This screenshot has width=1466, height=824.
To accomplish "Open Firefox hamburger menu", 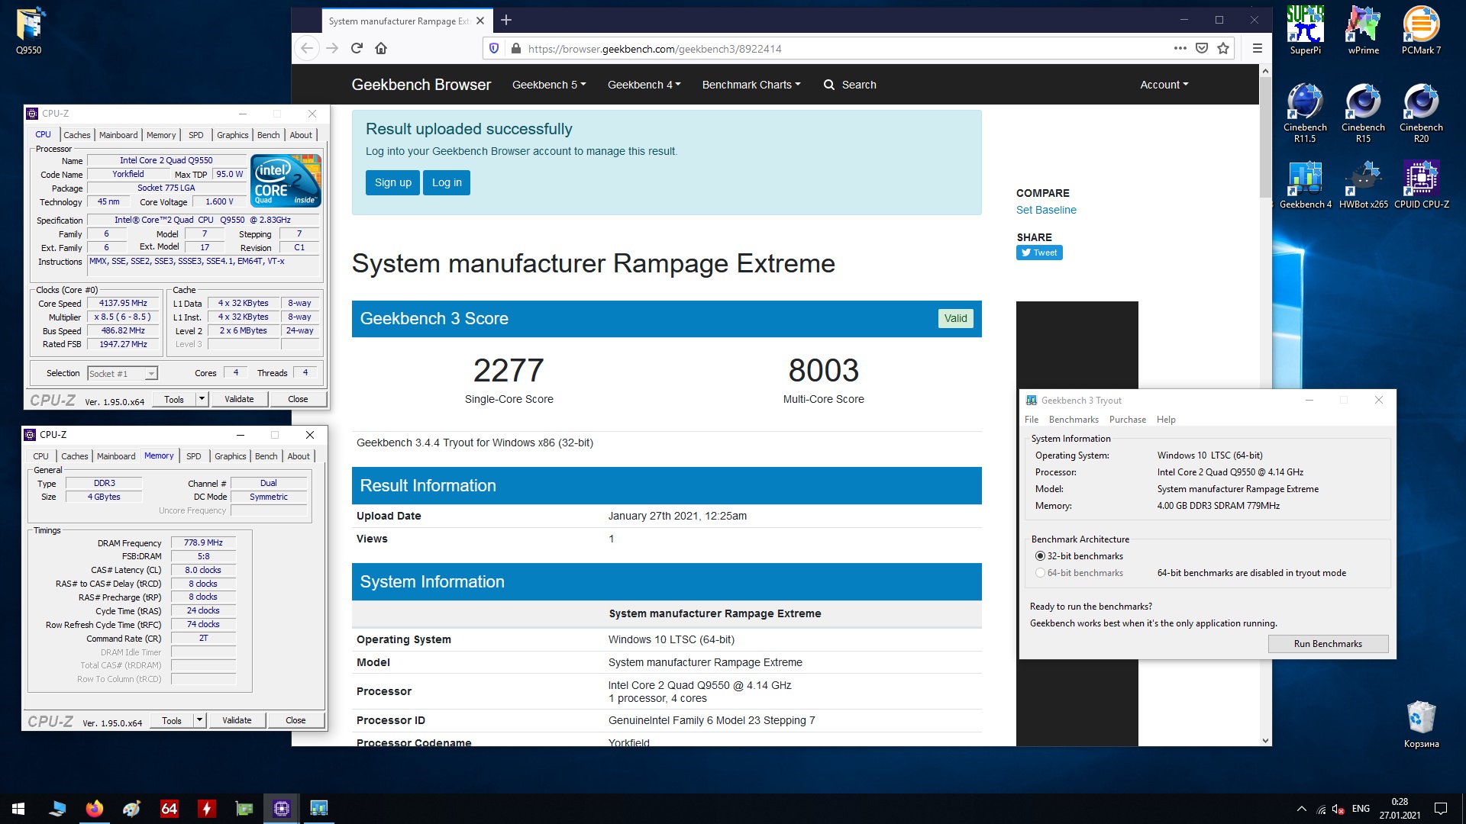I will point(1257,48).
